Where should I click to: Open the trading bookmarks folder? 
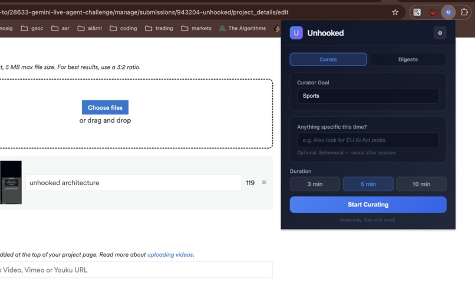(159, 28)
